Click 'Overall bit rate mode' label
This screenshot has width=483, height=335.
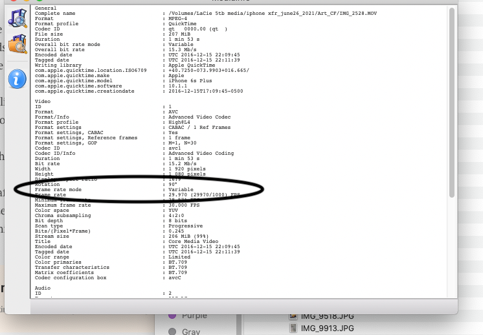(x=67, y=44)
